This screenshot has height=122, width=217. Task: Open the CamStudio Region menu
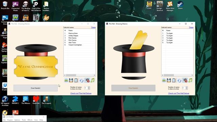pos(10,120)
